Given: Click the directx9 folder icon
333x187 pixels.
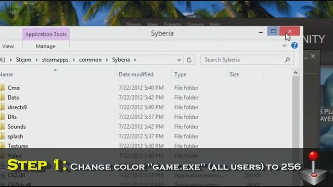Looking at the screenshot, I should [x=2, y=107].
